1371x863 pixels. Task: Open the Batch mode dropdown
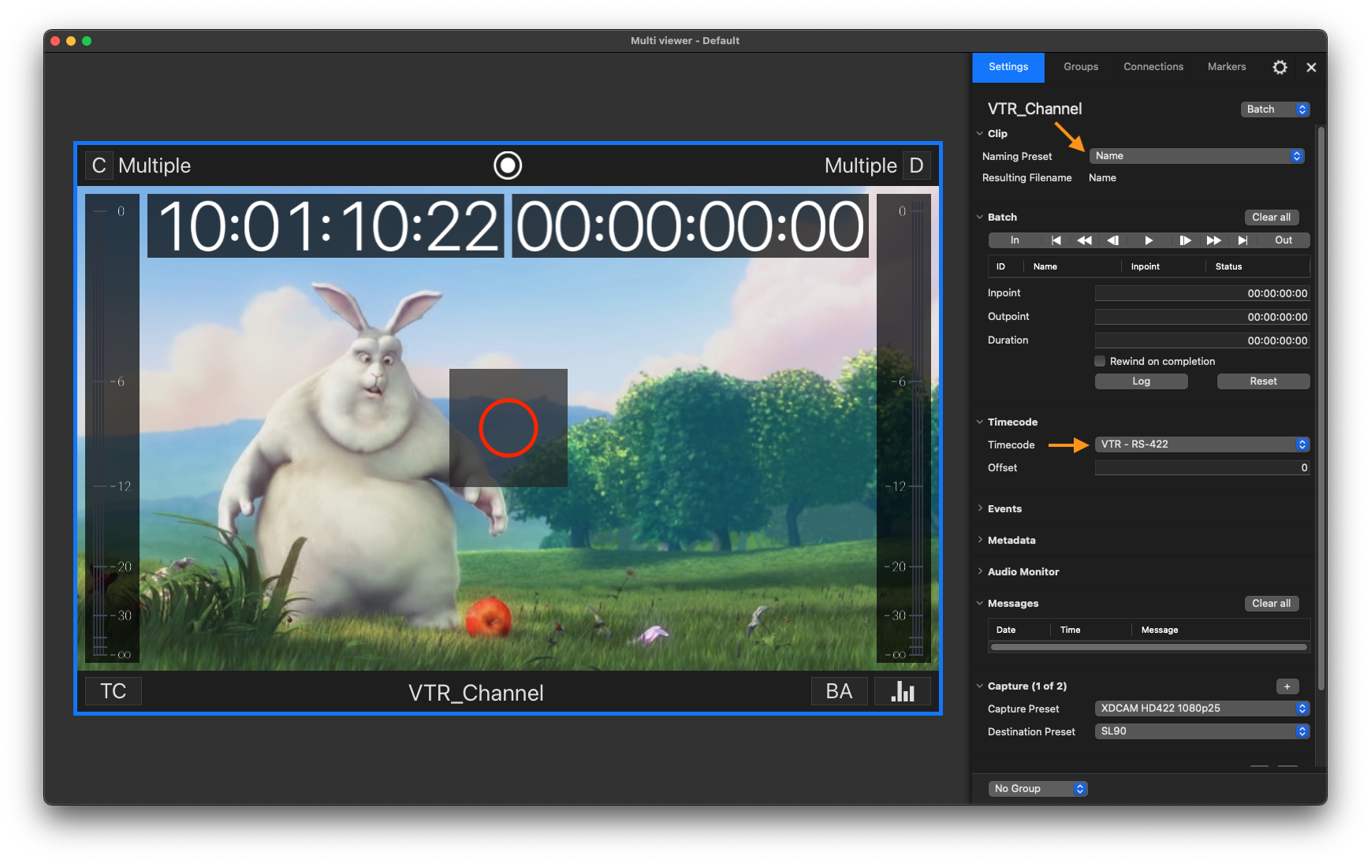(1275, 110)
